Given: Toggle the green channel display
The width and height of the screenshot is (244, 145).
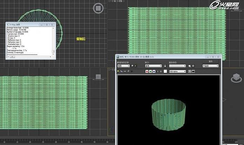Looking at the screenshot, I should [x=150, y=71].
